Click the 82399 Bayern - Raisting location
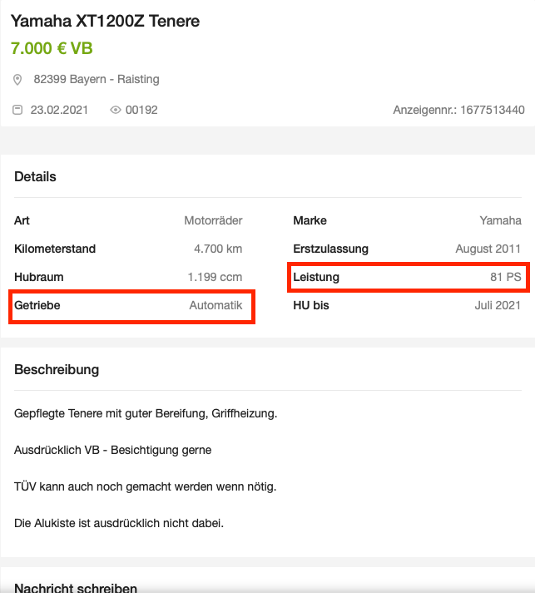Viewport: 535px width, 597px height. tap(97, 80)
